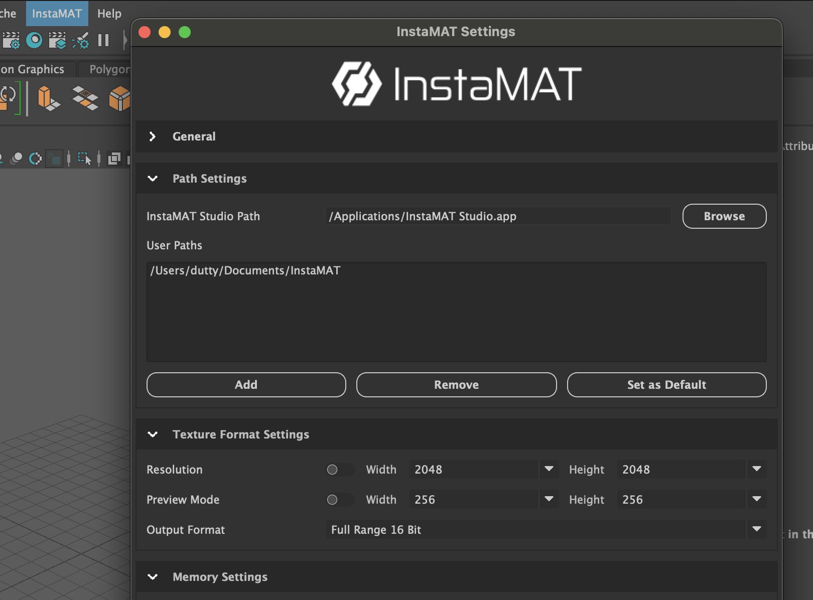The image size is (813, 600).
Task: Click the Extrude shelf icon
Action: click(49, 98)
